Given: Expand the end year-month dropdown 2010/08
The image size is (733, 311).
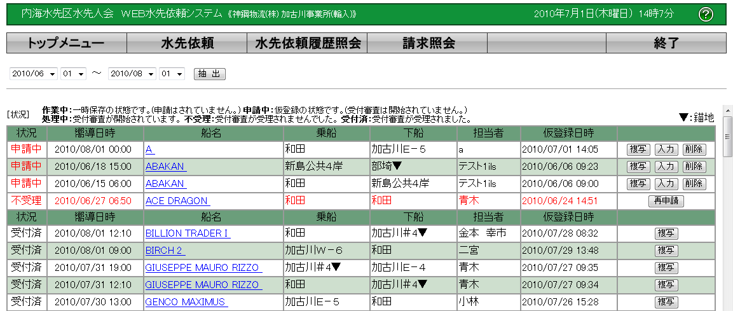Looking at the screenshot, I should [x=132, y=74].
